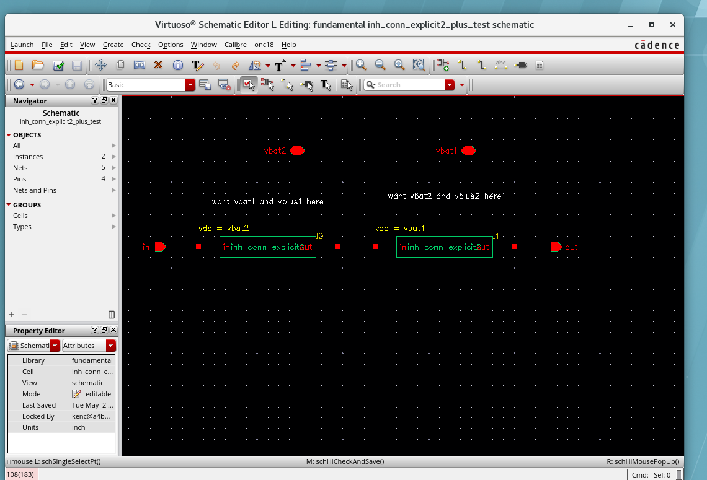Toggle the select-text filter icon
Viewport: 707px width, 480px height.
pyautogui.click(x=326, y=85)
